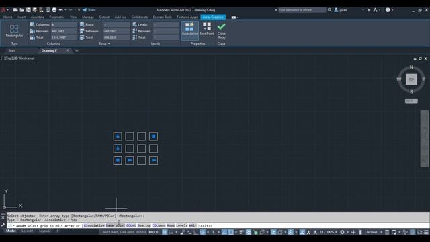Open the Express Tools ribbon tab
Viewport: 430px width, 242px height.
(x=163, y=17)
